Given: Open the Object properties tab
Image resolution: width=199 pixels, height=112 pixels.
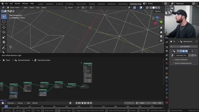Looking at the screenshot, I should [167, 73].
